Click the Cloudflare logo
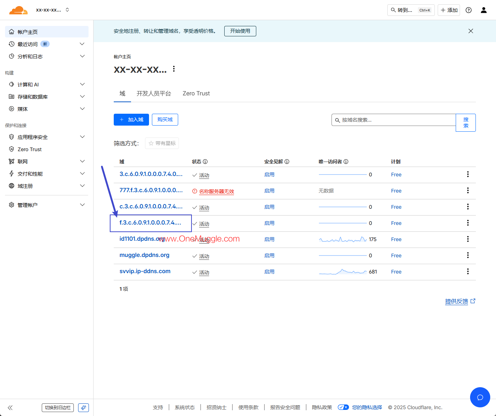This screenshot has height=416, width=496. click(18, 10)
